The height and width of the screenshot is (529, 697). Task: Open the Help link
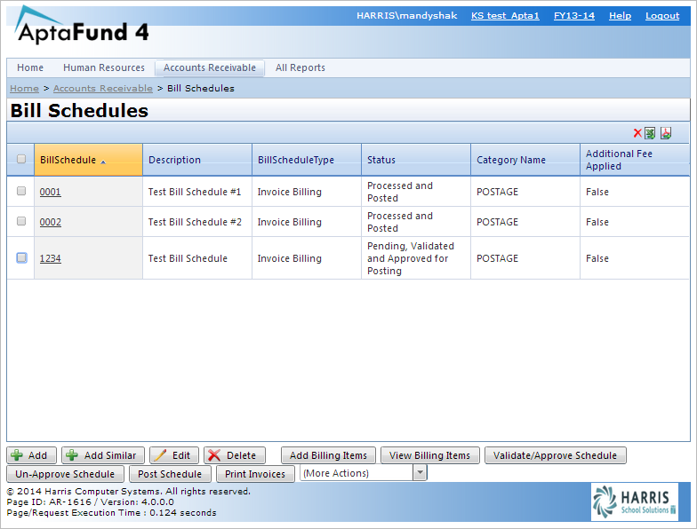pos(621,16)
